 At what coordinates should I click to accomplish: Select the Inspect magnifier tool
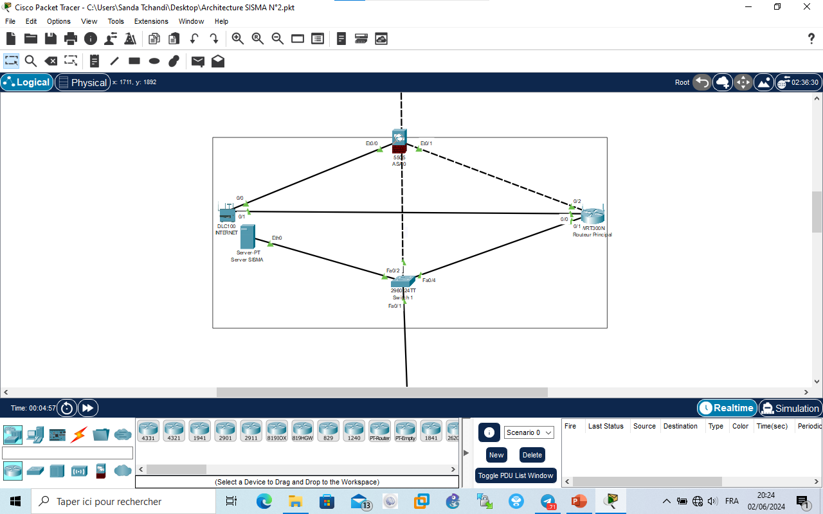(31, 61)
